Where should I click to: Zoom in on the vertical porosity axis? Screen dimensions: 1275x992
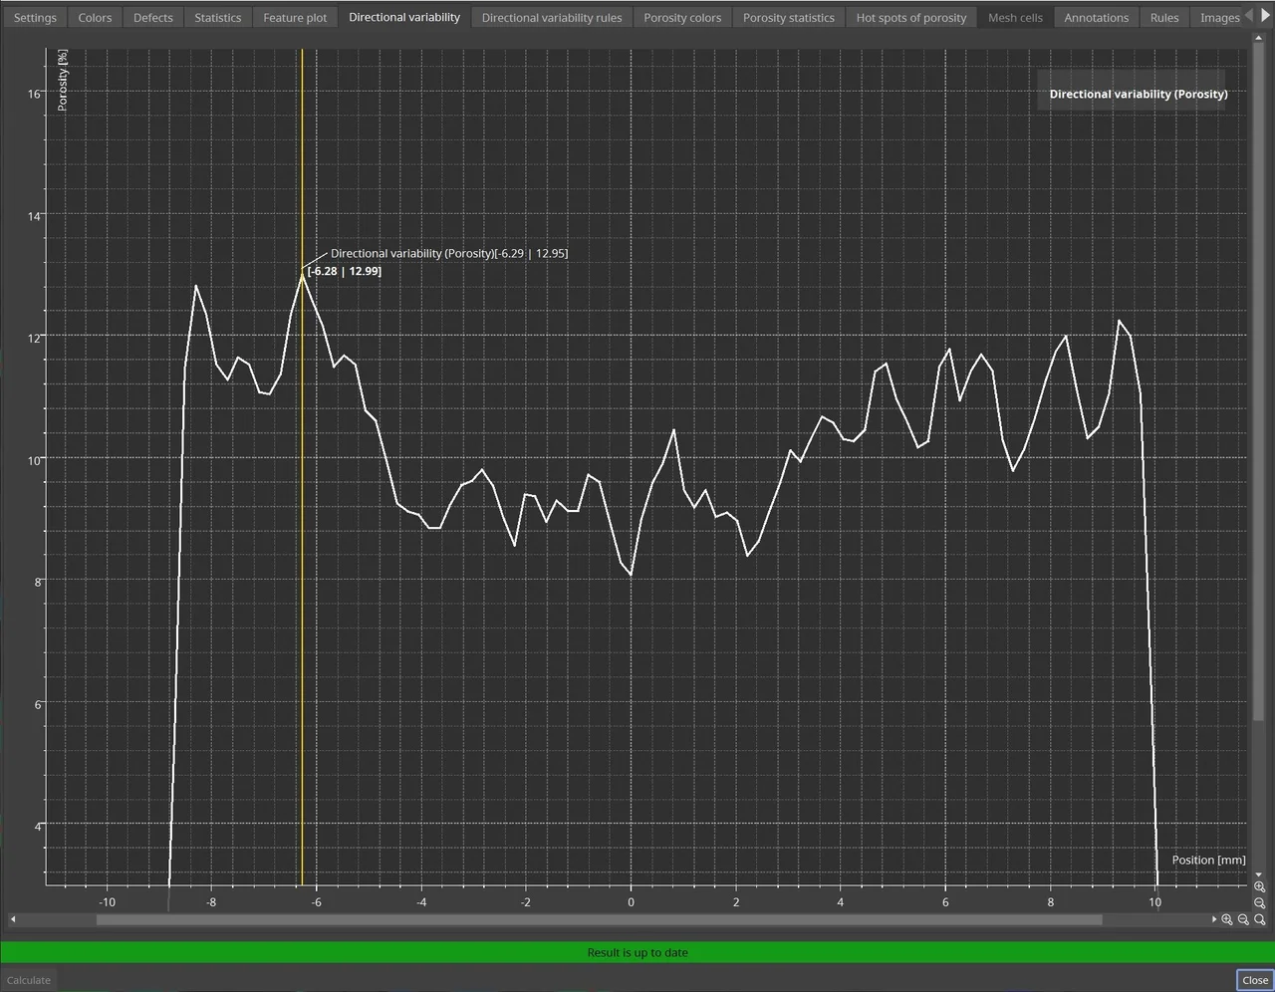pos(1260,886)
